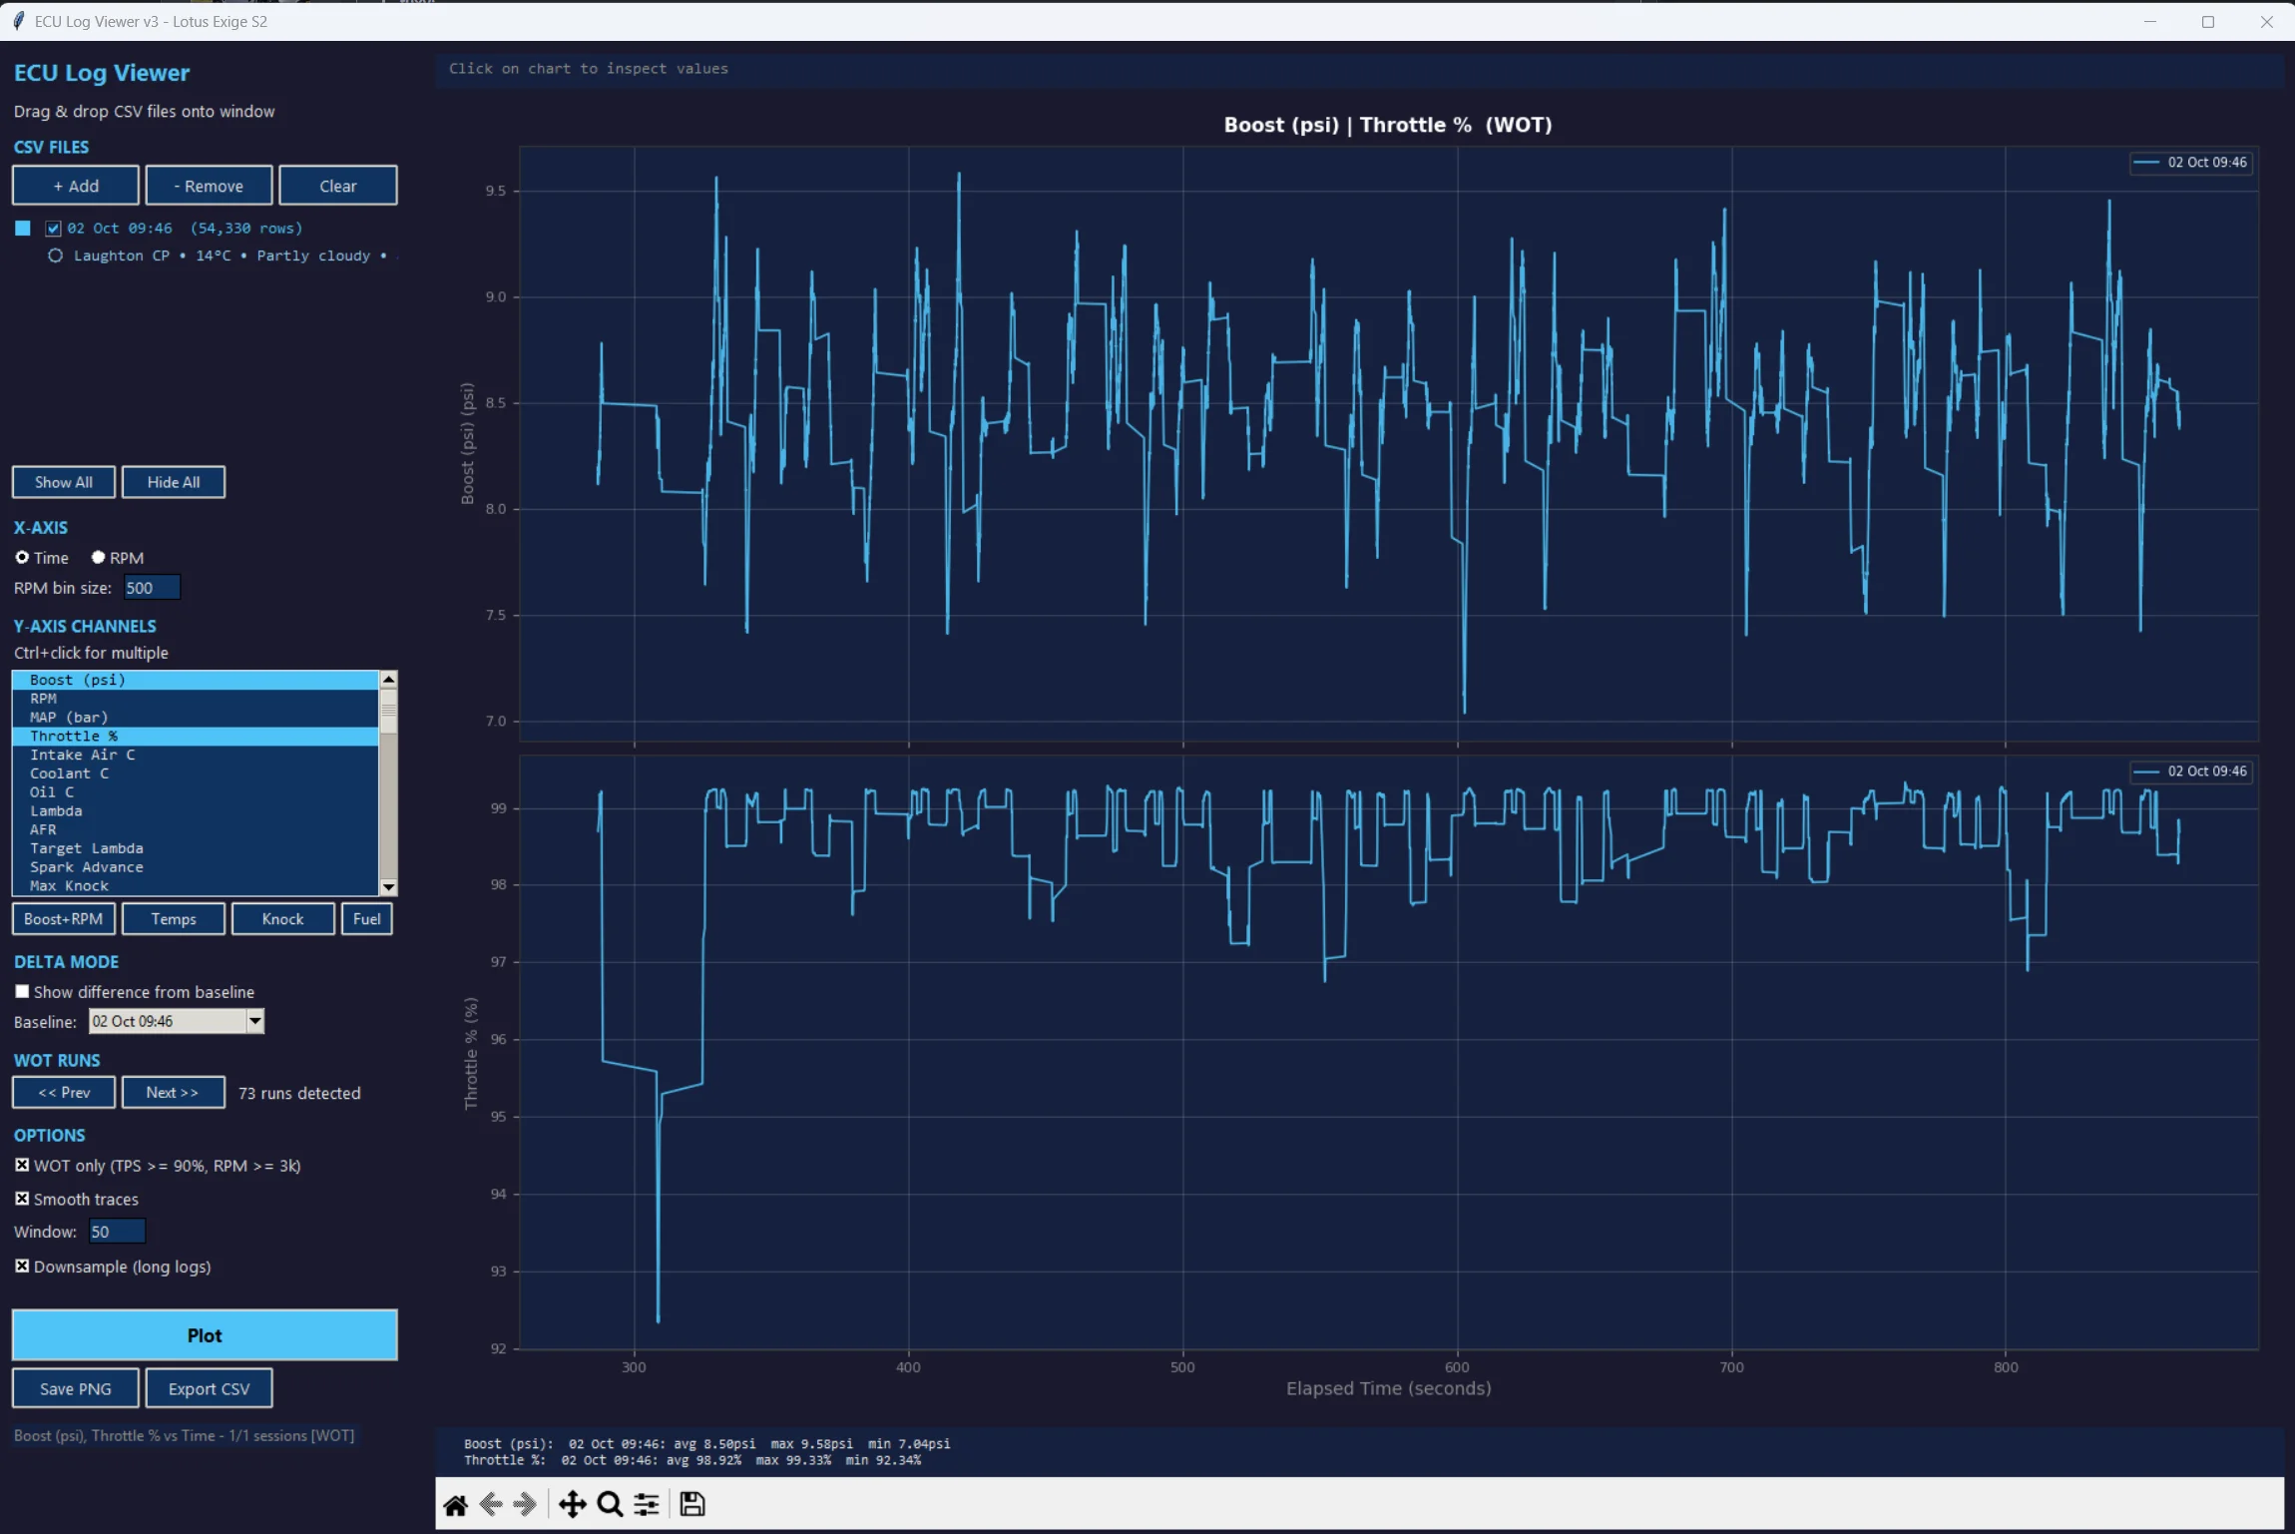The image size is (2295, 1534).
Task: Activate the Zoom magnifier tool
Action: (610, 1504)
